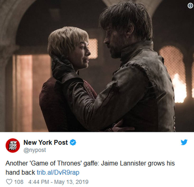Open the trib.al/DvR9rap article link
This screenshot has height=187, width=194.
tap(58, 172)
